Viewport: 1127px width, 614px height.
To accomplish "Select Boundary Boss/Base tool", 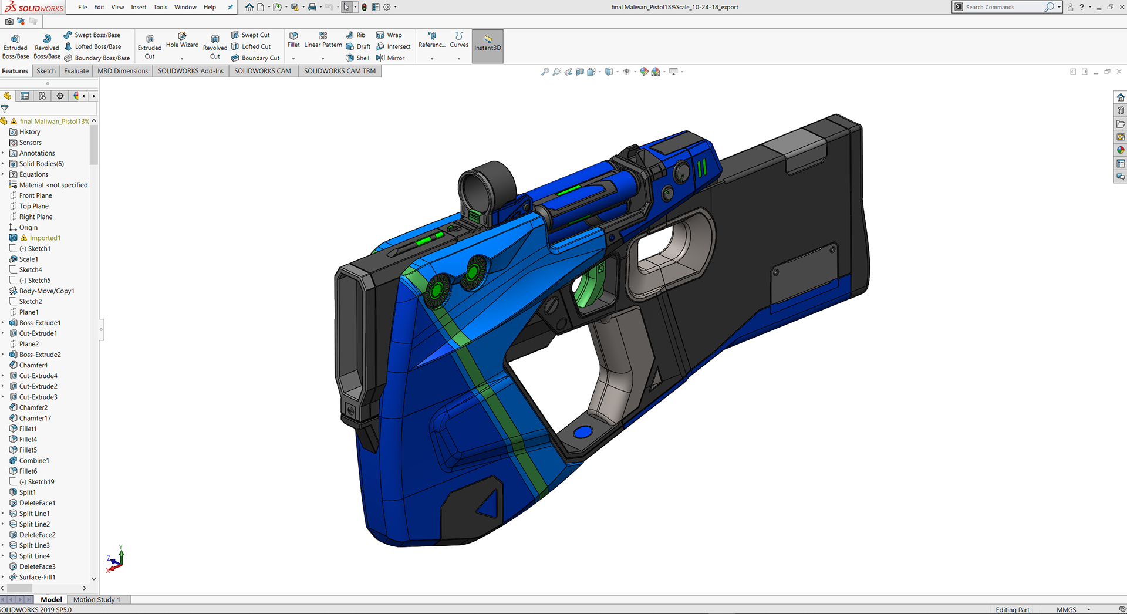I will tap(97, 58).
